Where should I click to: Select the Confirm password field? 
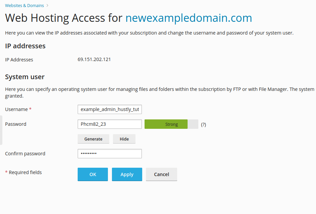click(110, 153)
